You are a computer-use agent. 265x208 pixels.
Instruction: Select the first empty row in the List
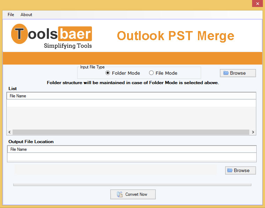[x=131, y=103]
